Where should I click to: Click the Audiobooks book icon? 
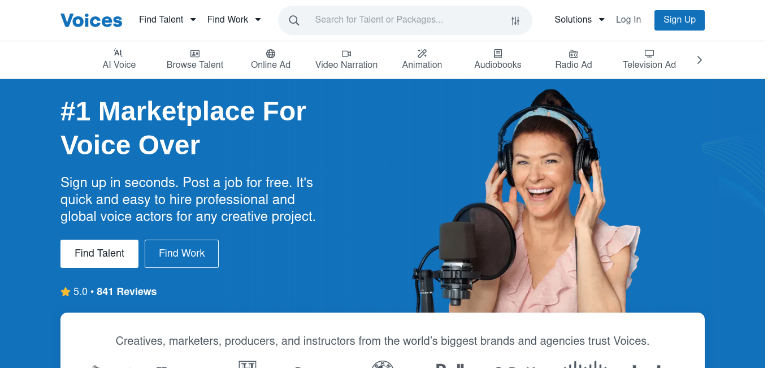click(498, 54)
